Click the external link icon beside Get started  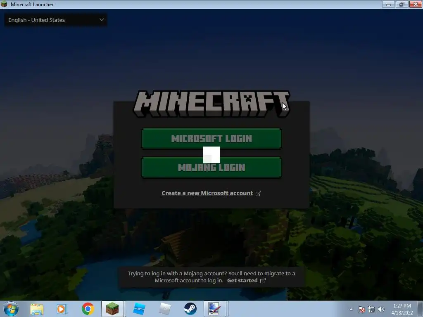(263, 281)
